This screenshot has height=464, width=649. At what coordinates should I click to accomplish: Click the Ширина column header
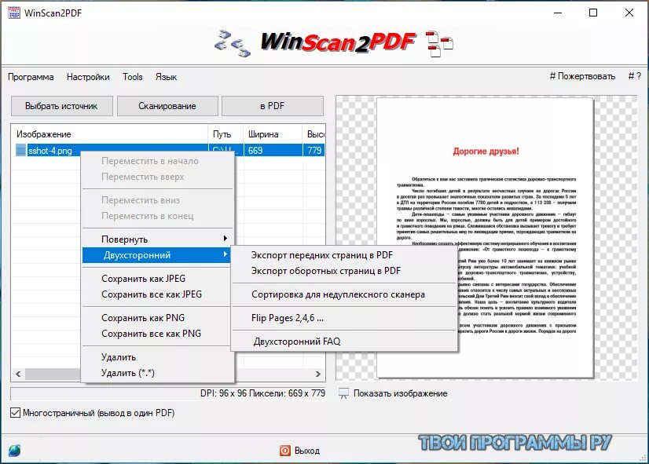tap(273, 134)
